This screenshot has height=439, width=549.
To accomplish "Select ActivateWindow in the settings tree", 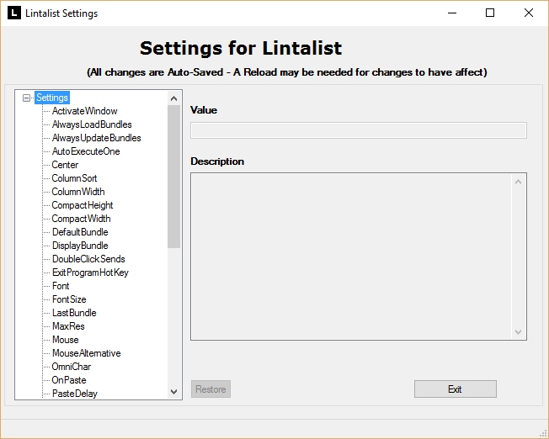I will pos(84,111).
